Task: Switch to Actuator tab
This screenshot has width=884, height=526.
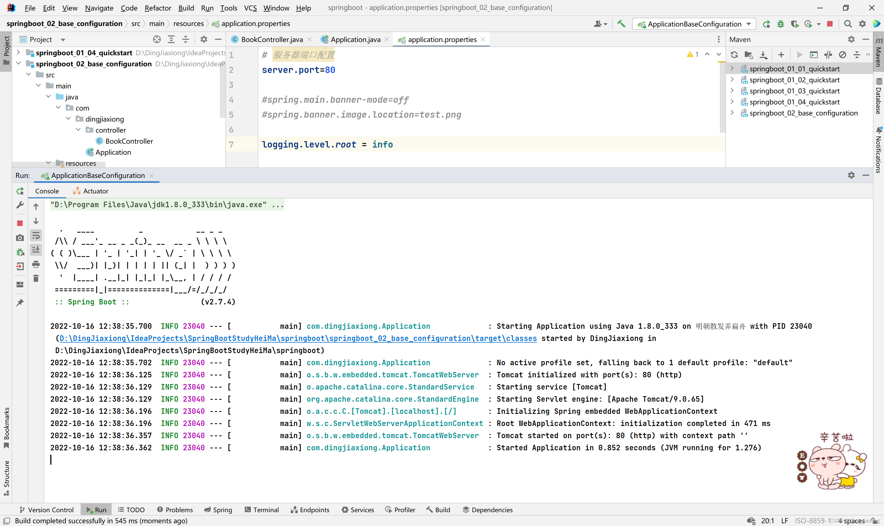Action: coord(91,191)
